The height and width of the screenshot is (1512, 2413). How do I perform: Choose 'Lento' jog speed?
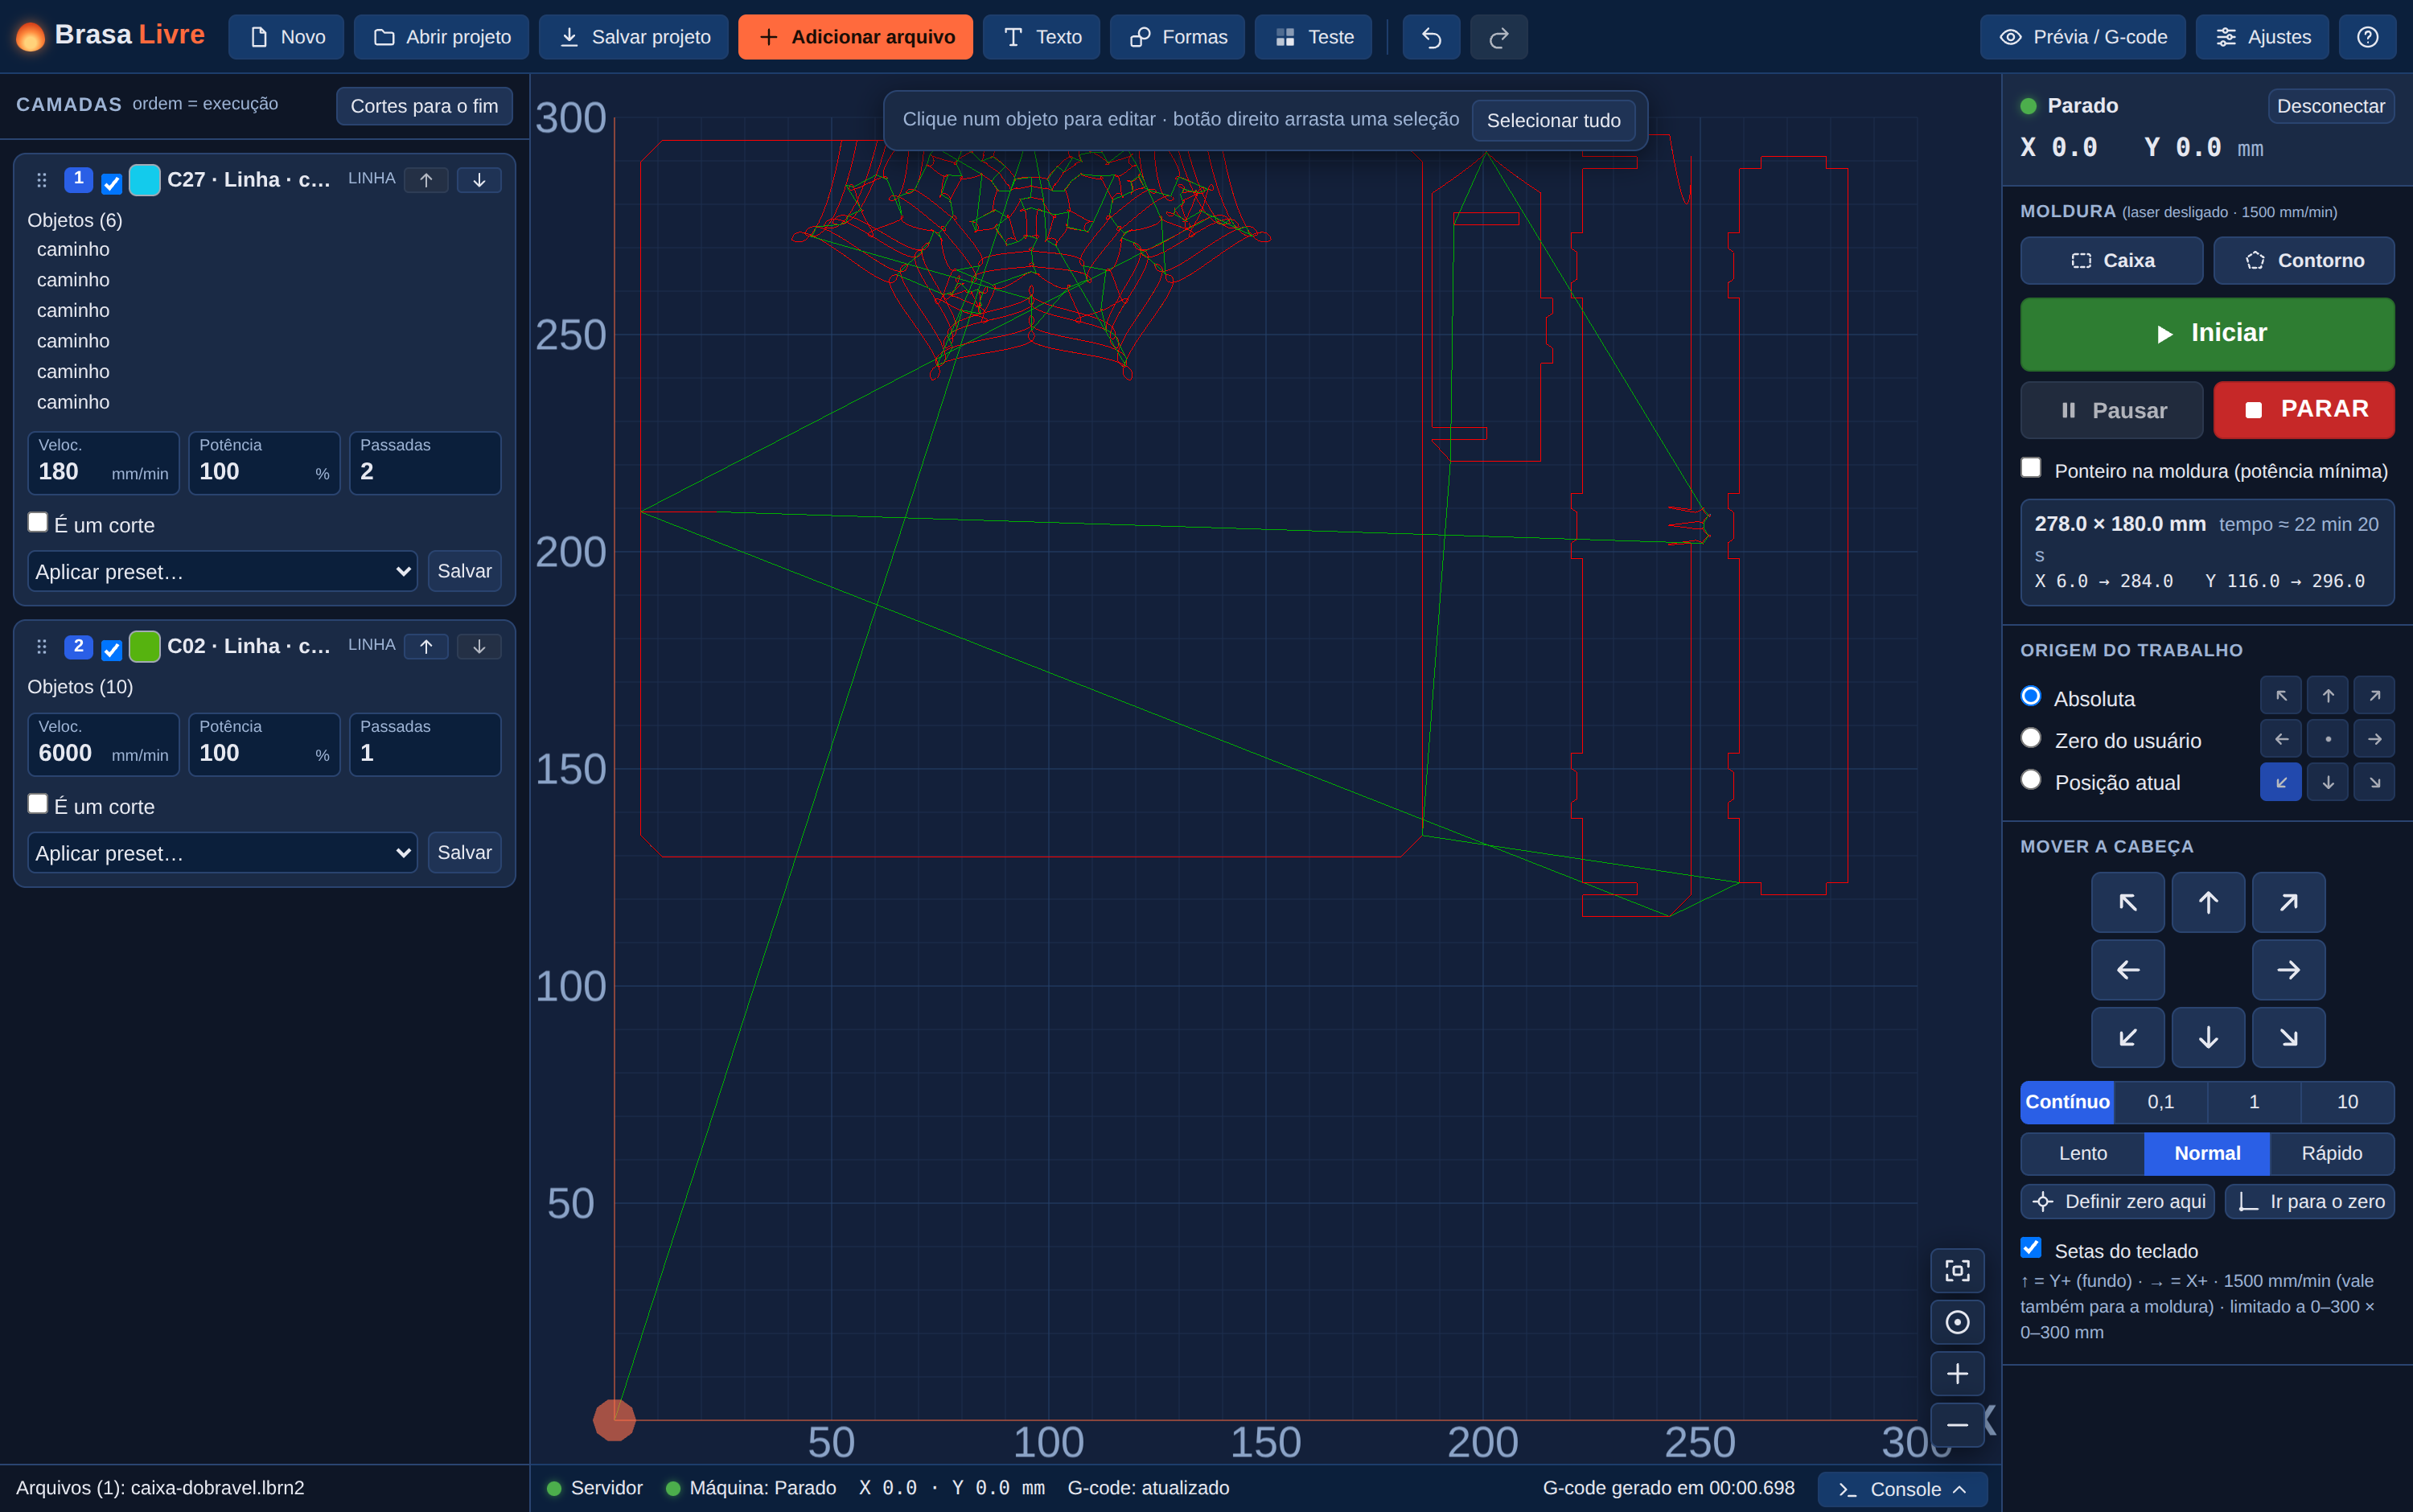coord(2083,1154)
